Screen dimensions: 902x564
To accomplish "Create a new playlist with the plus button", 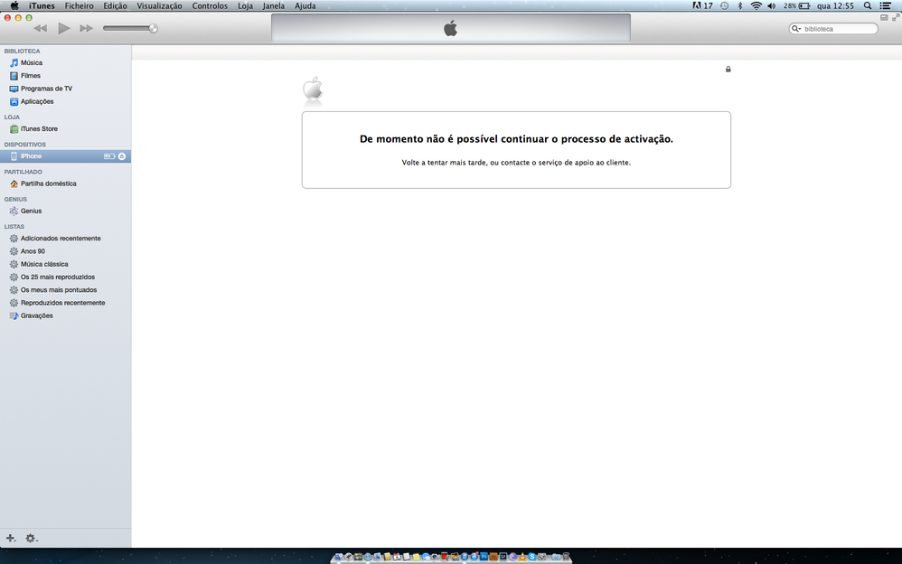I will pyautogui.click(x=11, y=538).
